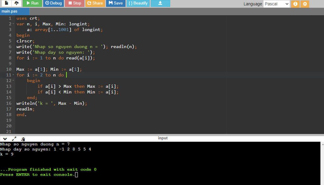Click the 'end;' keyword on line 15

click(x=32, y=98)
